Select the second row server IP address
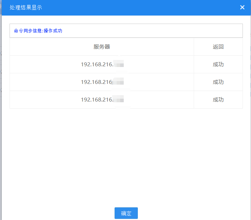This screenshot has height=220, width=251. [97, 82]
